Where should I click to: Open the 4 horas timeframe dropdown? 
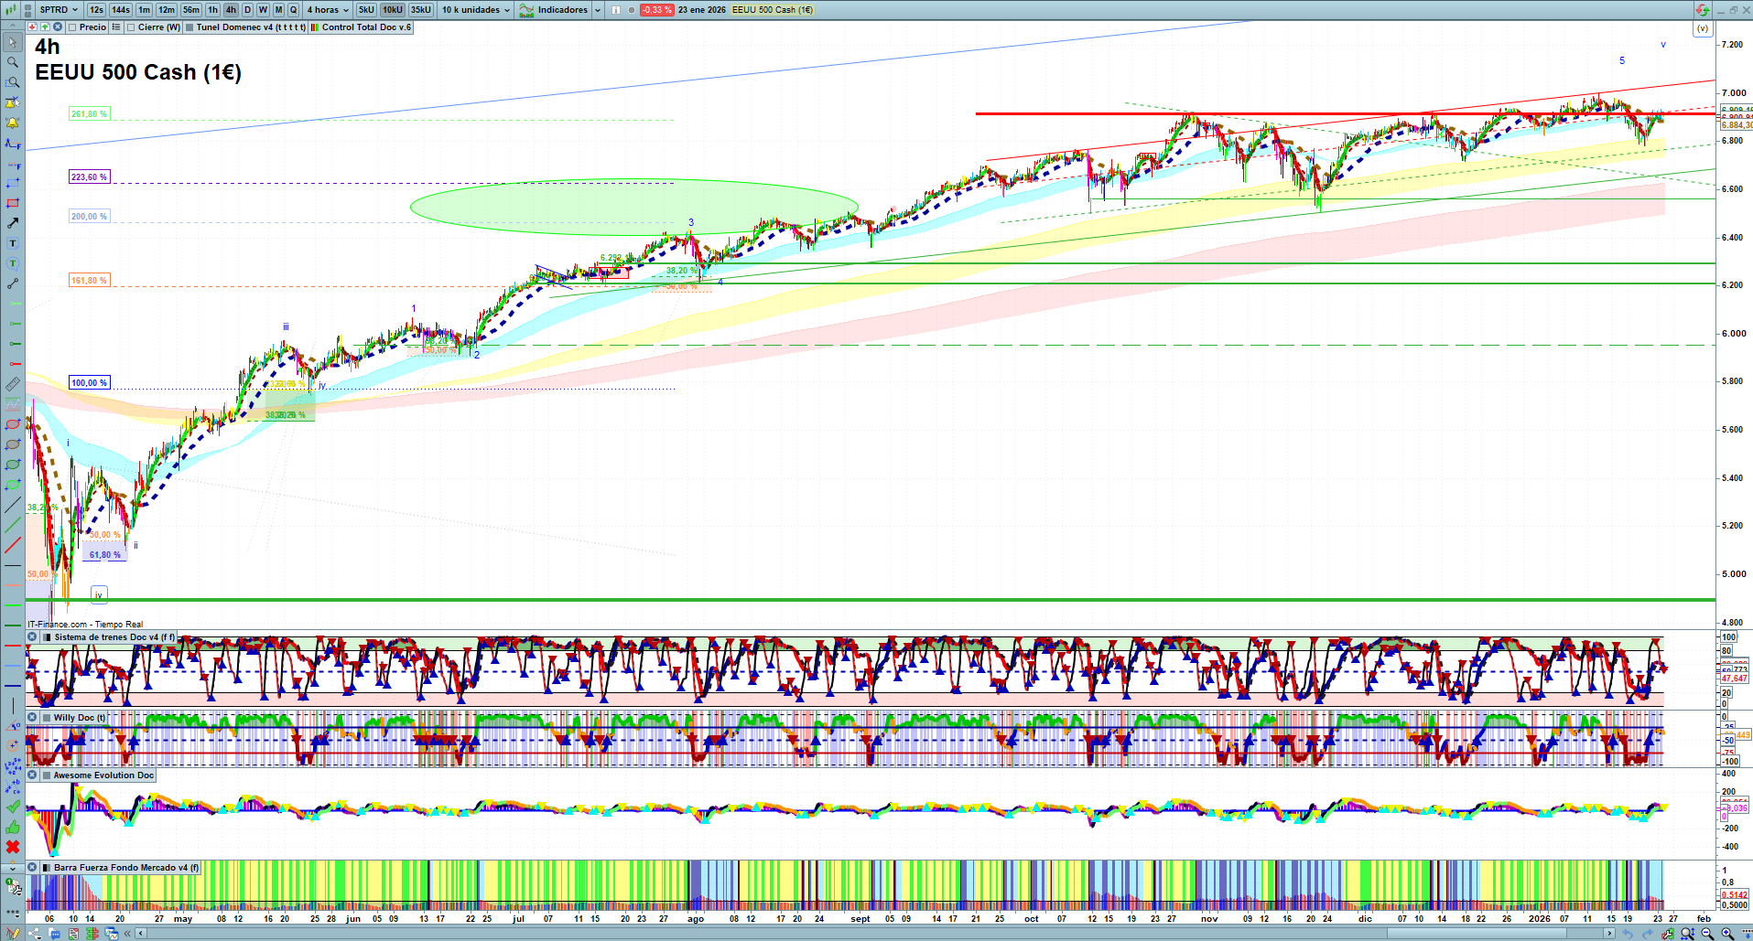[x=328, y=10]
